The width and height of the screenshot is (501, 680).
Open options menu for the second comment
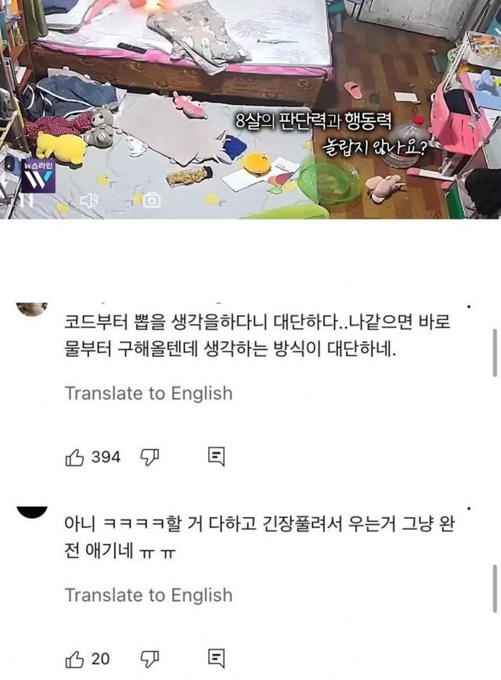point(469,509)
